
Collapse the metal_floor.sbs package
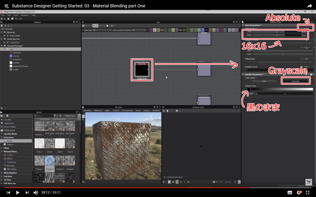(x=2, y=39)
